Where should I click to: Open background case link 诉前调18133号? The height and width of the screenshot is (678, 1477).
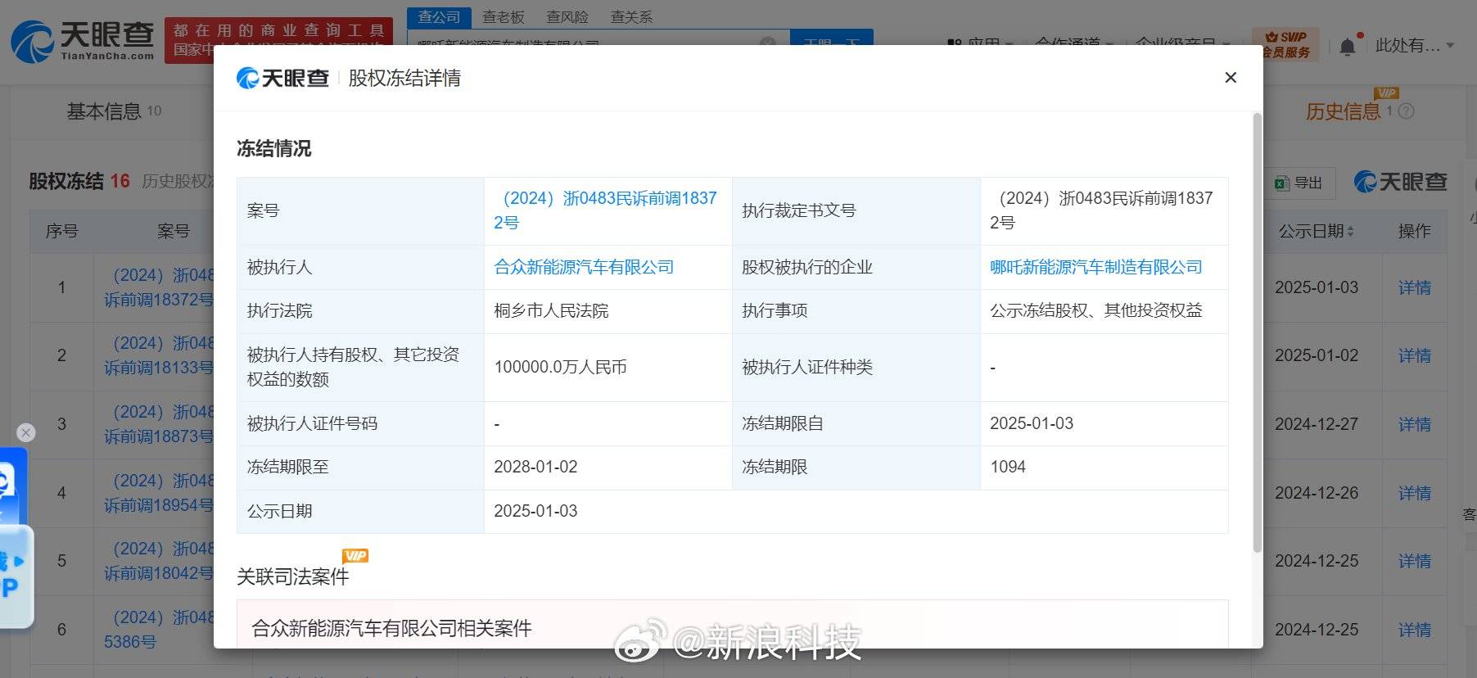point(159,355)
